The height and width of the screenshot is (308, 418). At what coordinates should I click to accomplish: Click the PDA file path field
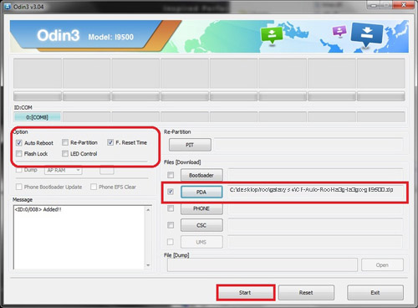coord(315,191)
